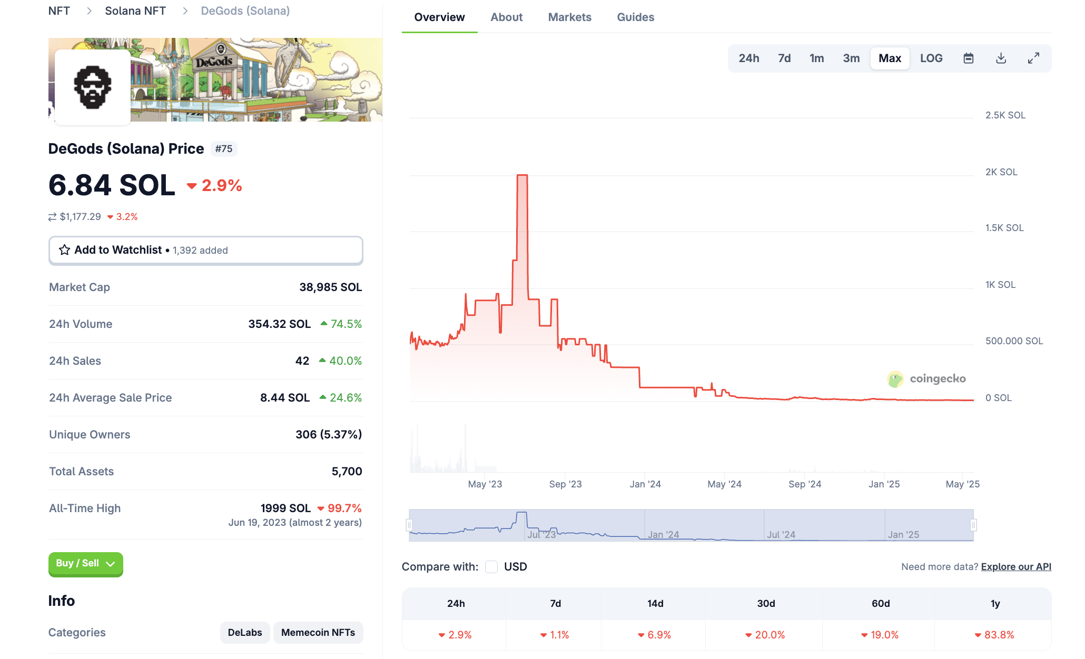Open the Buy / Sell dropdown

tap(86, 564)
